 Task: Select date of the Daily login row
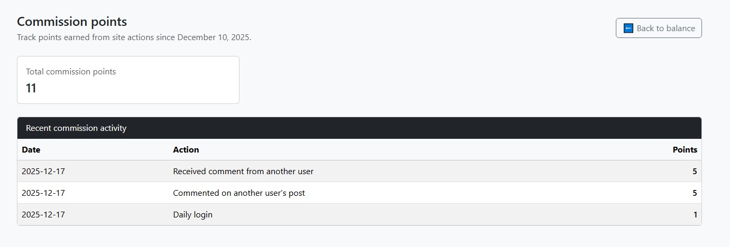(x=43, y=215)
